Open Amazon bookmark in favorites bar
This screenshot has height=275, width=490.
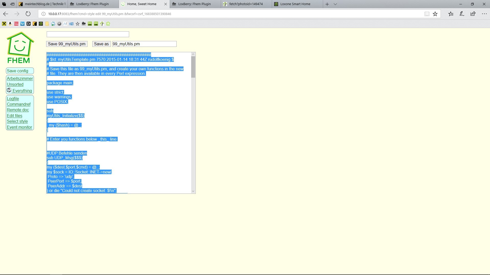[10, 24]
